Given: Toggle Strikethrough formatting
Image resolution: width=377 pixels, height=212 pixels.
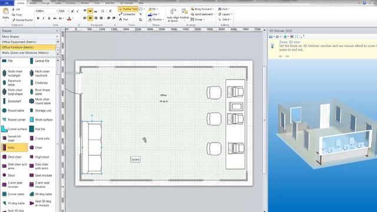Looking at the screenshot, I should click(55, 18).
